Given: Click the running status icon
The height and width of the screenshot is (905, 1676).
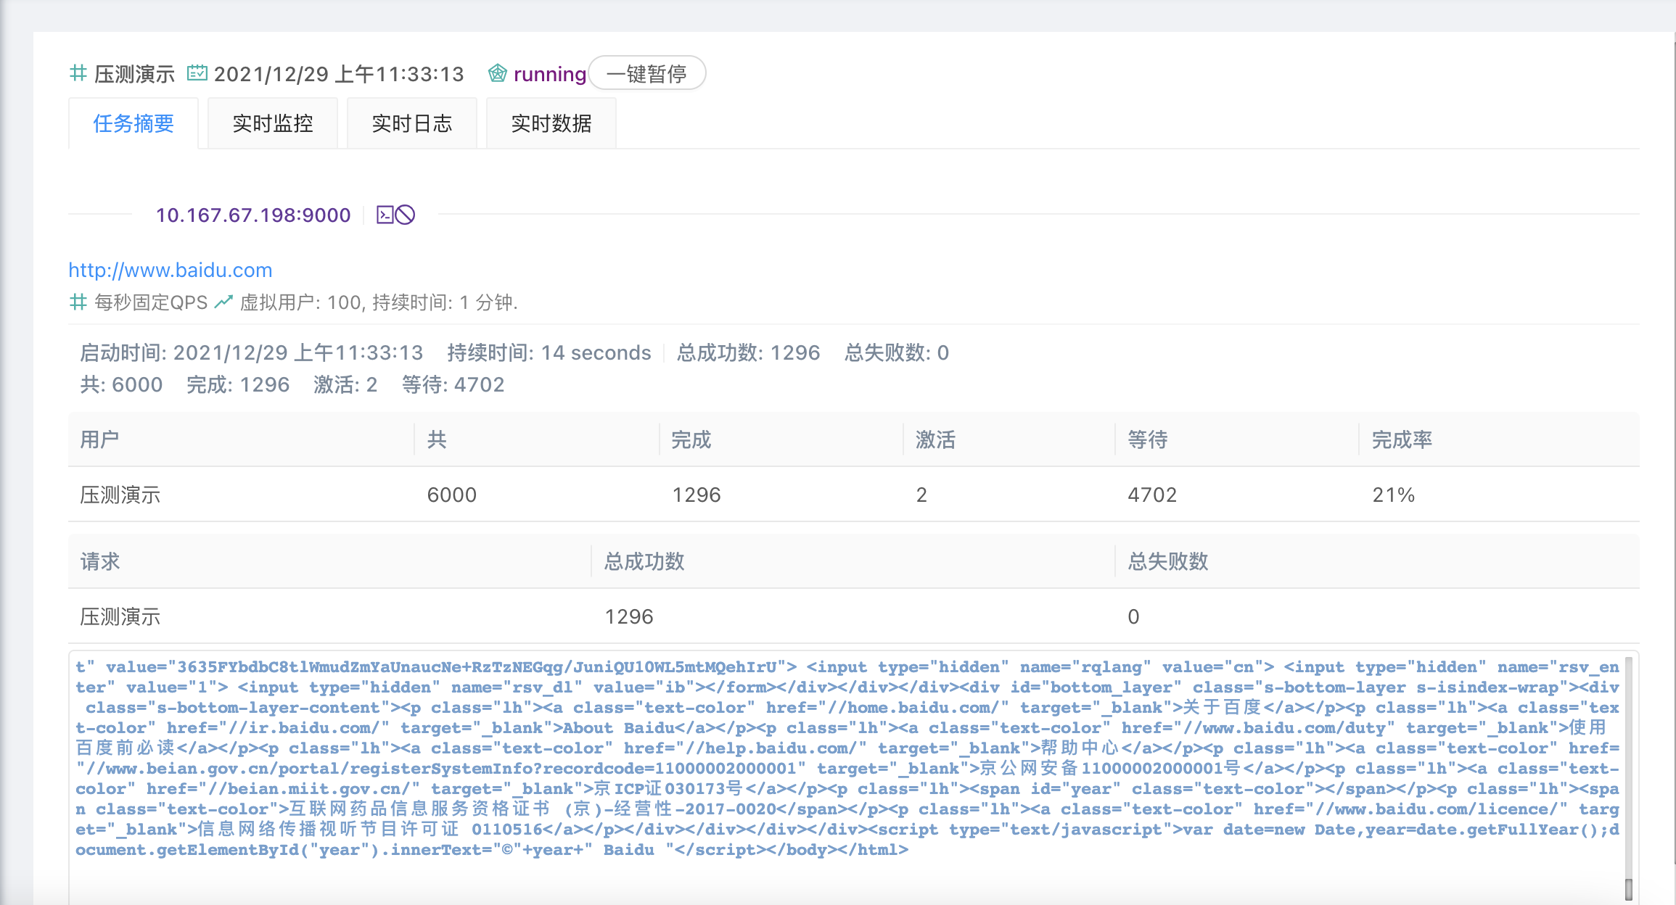Looking at the screenshot, I should 498,73.
